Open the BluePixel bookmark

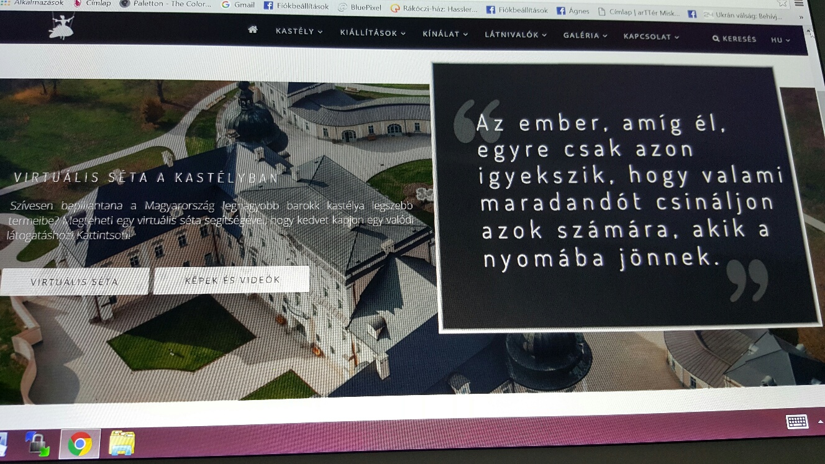point(360,7)
